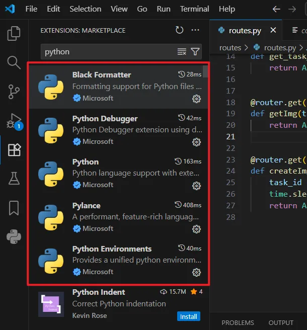
Task: Open the File menu
Action: pyautogui.click(x=31, y=9)
